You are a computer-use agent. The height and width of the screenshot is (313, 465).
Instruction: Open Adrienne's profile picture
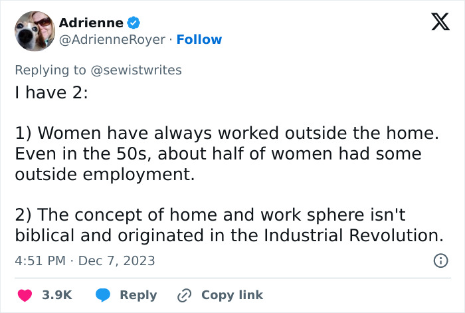[34, 31]
